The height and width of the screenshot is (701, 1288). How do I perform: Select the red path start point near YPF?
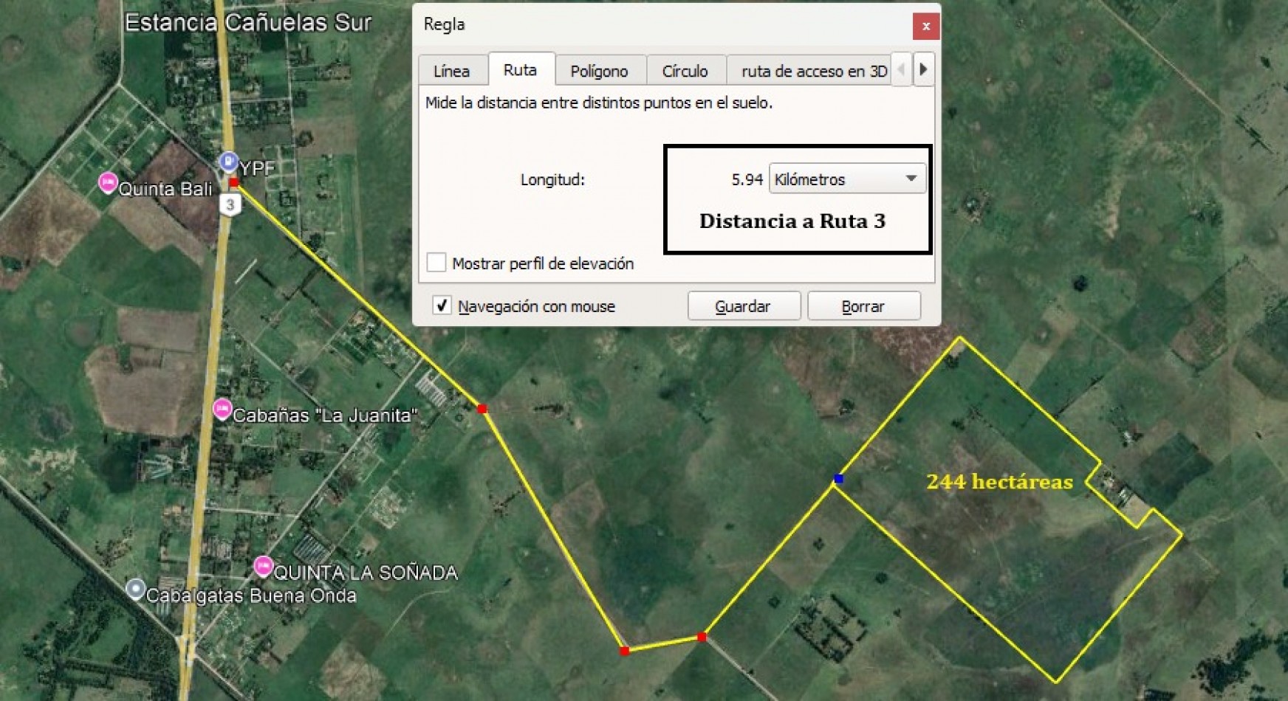[x=233, y=182]
